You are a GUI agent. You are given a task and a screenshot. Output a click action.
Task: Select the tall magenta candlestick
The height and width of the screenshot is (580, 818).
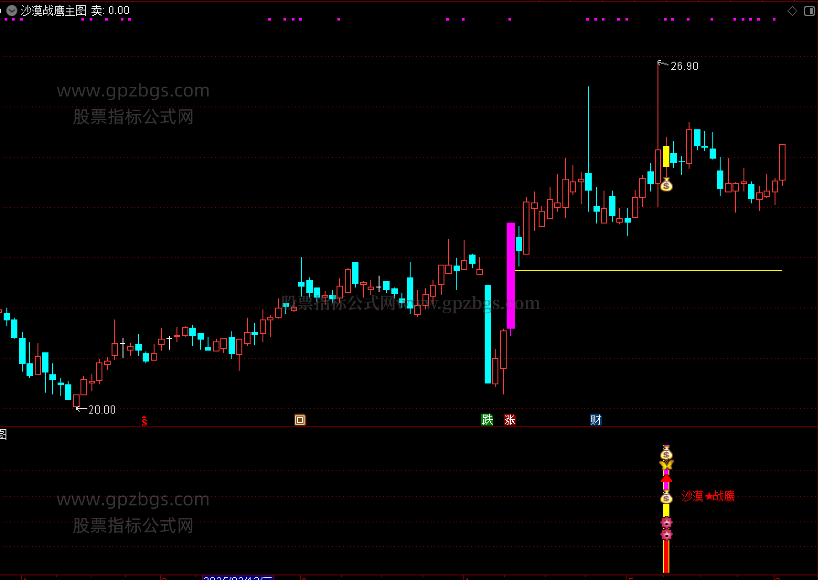(x=510, y=276)
